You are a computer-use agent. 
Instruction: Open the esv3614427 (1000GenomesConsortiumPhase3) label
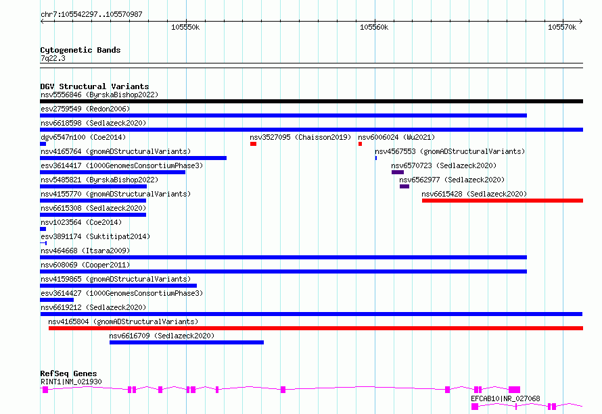pyautogui.click(x=122, y=293)
